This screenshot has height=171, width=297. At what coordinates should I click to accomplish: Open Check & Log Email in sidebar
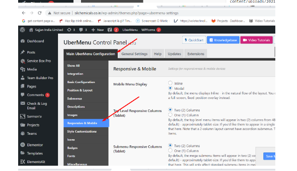click(37, 106)
